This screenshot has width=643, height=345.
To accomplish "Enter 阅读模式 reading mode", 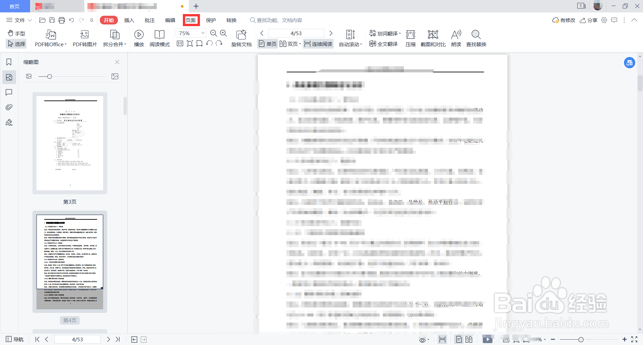I will click(x=160, y=38).
